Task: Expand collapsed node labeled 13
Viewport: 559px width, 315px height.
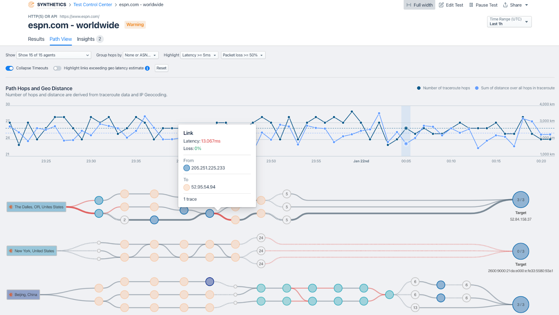Action: [x=415, y=308]
